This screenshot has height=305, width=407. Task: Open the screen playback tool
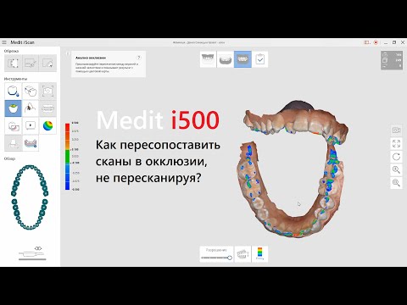[31, 125]
